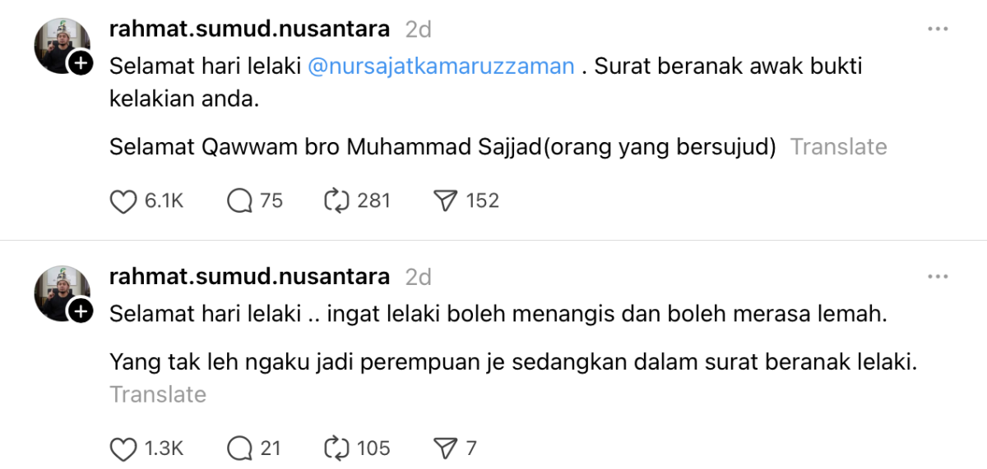Follow user via plus badge on second avatar
The image size is (987, 469).
point(80,311)
